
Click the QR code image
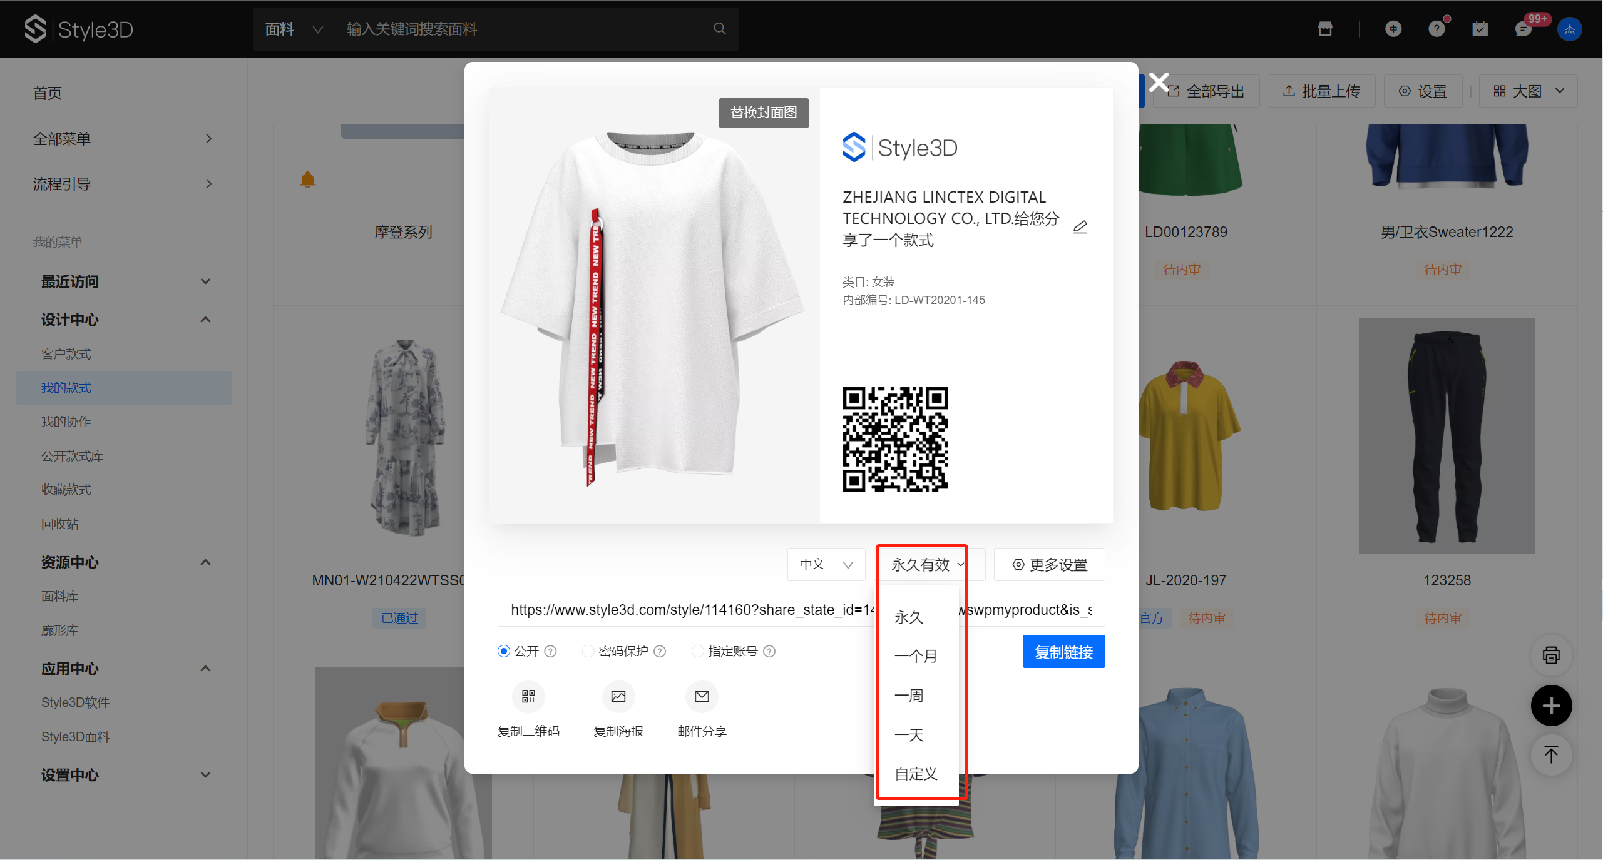pos(895,439)
